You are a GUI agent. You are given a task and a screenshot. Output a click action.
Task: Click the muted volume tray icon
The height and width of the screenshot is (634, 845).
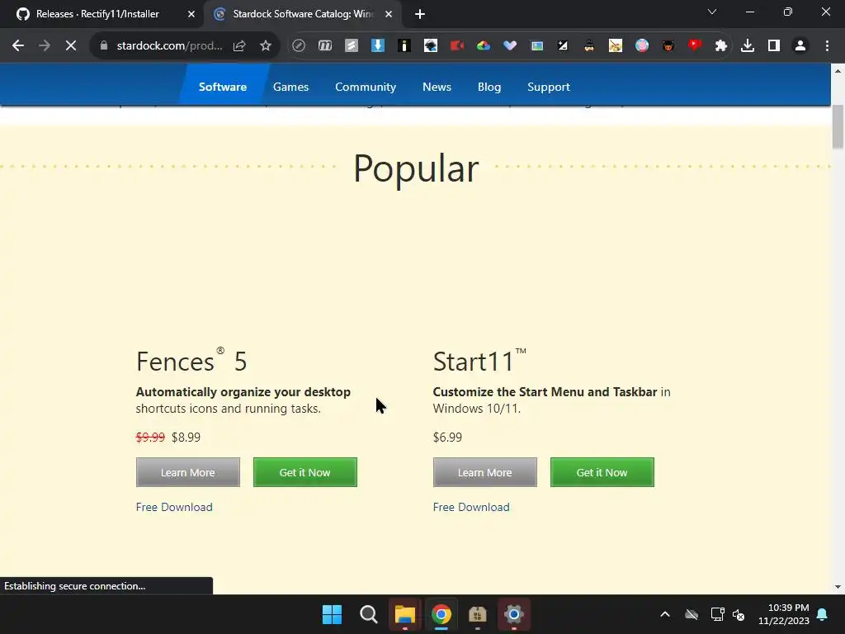coord(739,614)
